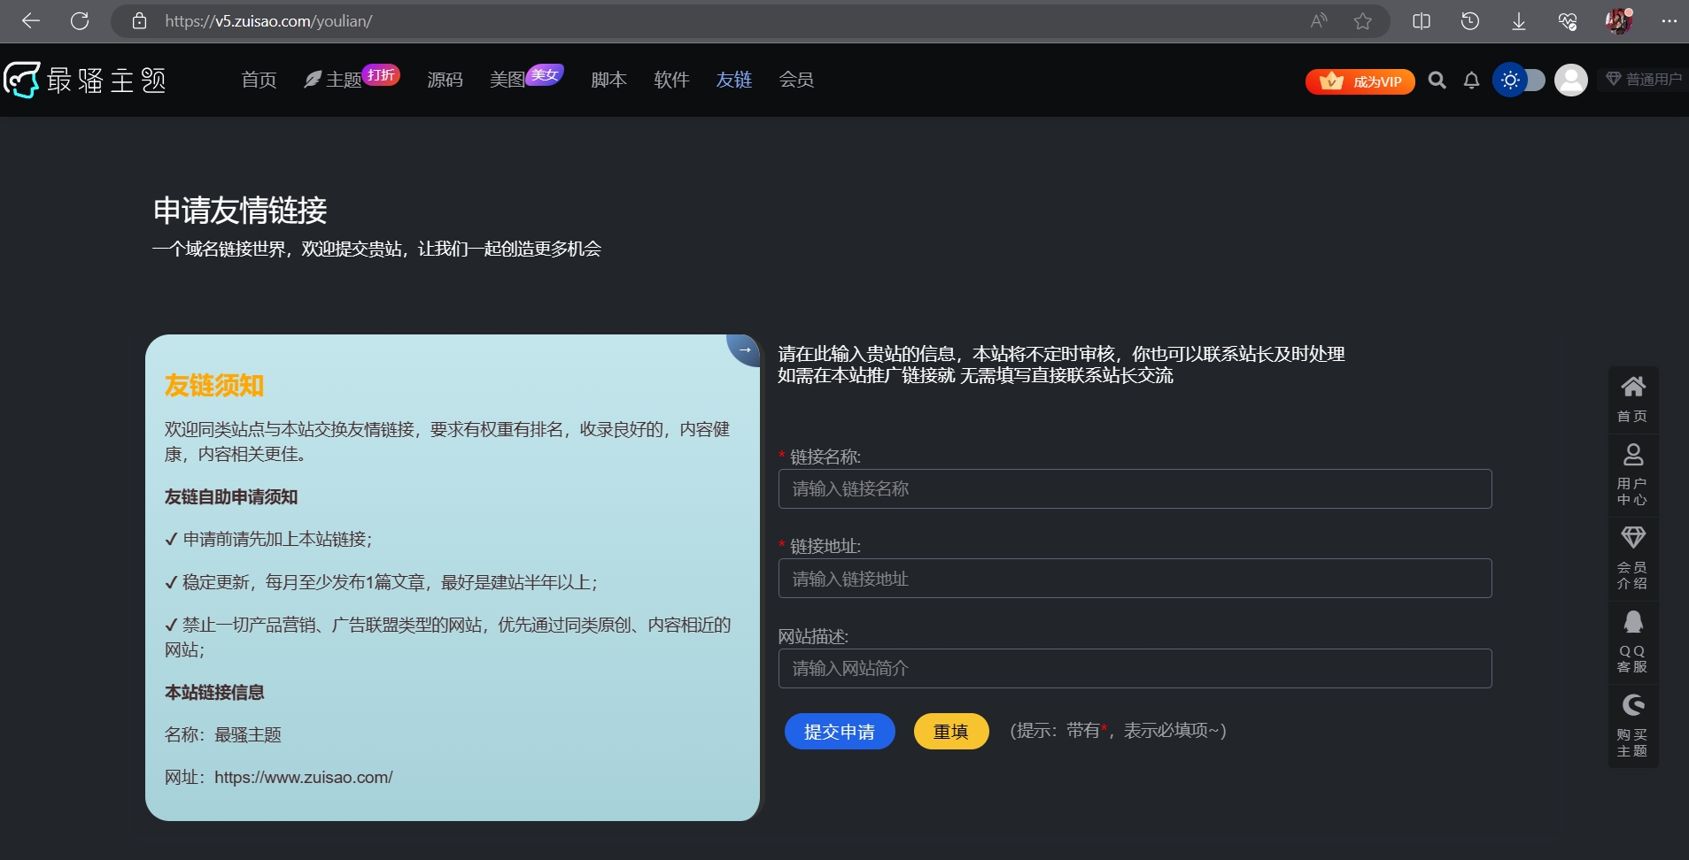1689x860 pixels.
Task: Open the browser ellipsis menu
Action: (x=1670, y=20)
